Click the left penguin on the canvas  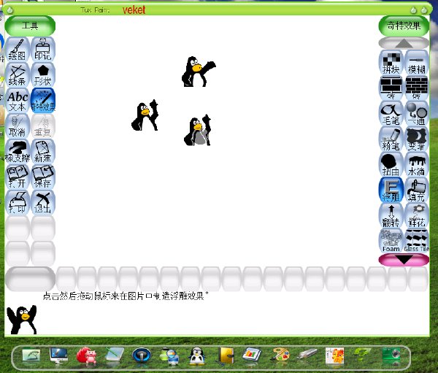click(145, 115)
